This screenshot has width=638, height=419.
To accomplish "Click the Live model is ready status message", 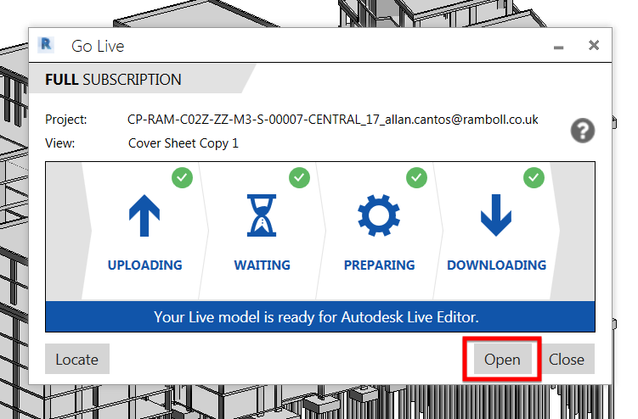I will (316, 317).
